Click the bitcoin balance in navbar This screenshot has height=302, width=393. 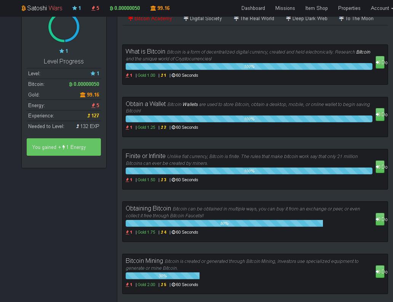[125, 8]
